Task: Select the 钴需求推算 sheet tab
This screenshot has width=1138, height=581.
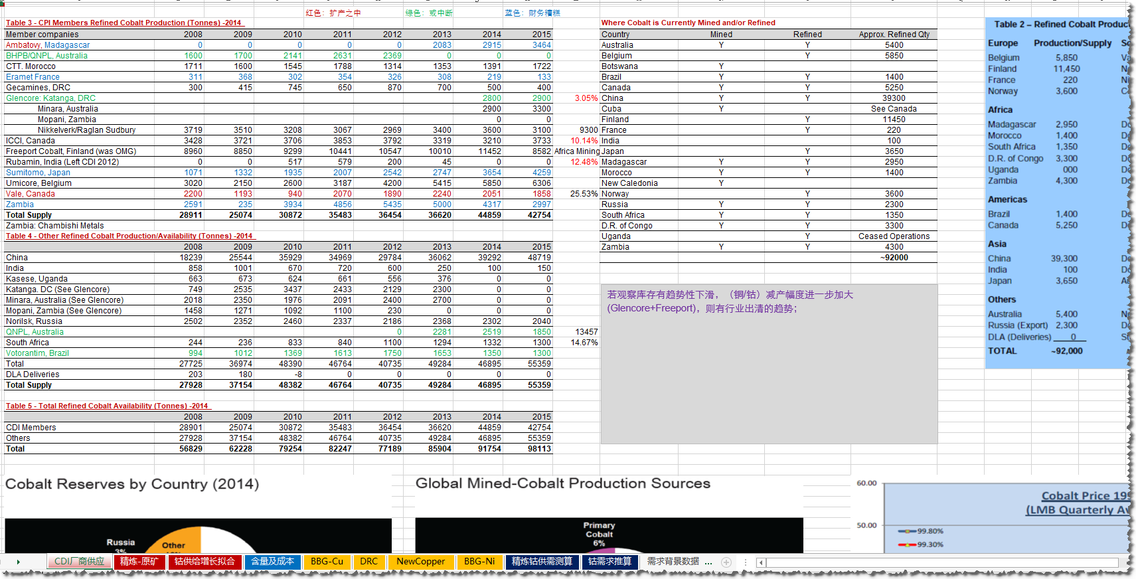Action: coord(610,562)
